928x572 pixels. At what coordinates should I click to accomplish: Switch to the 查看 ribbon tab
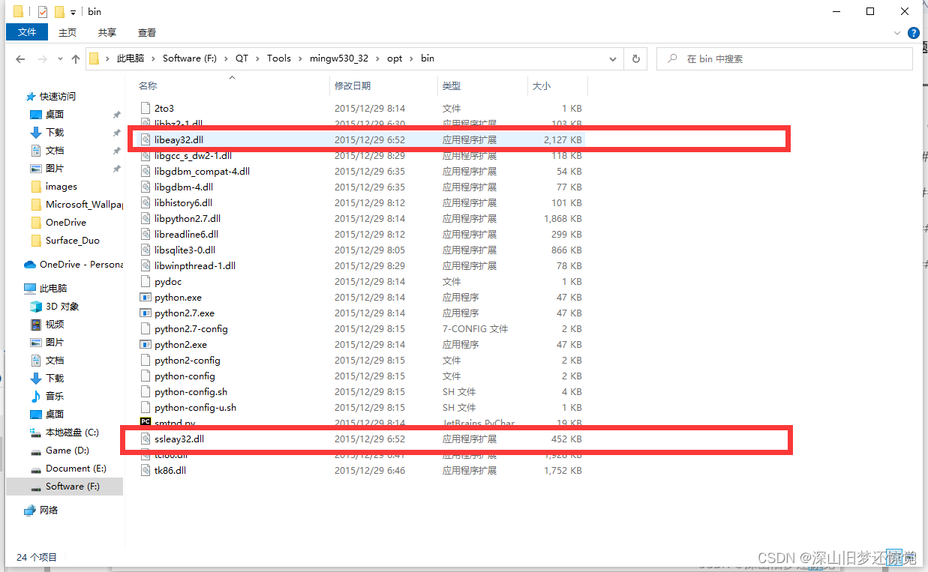(x=146, y=32)
